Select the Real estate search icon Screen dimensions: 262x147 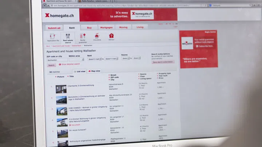[68, 36]
